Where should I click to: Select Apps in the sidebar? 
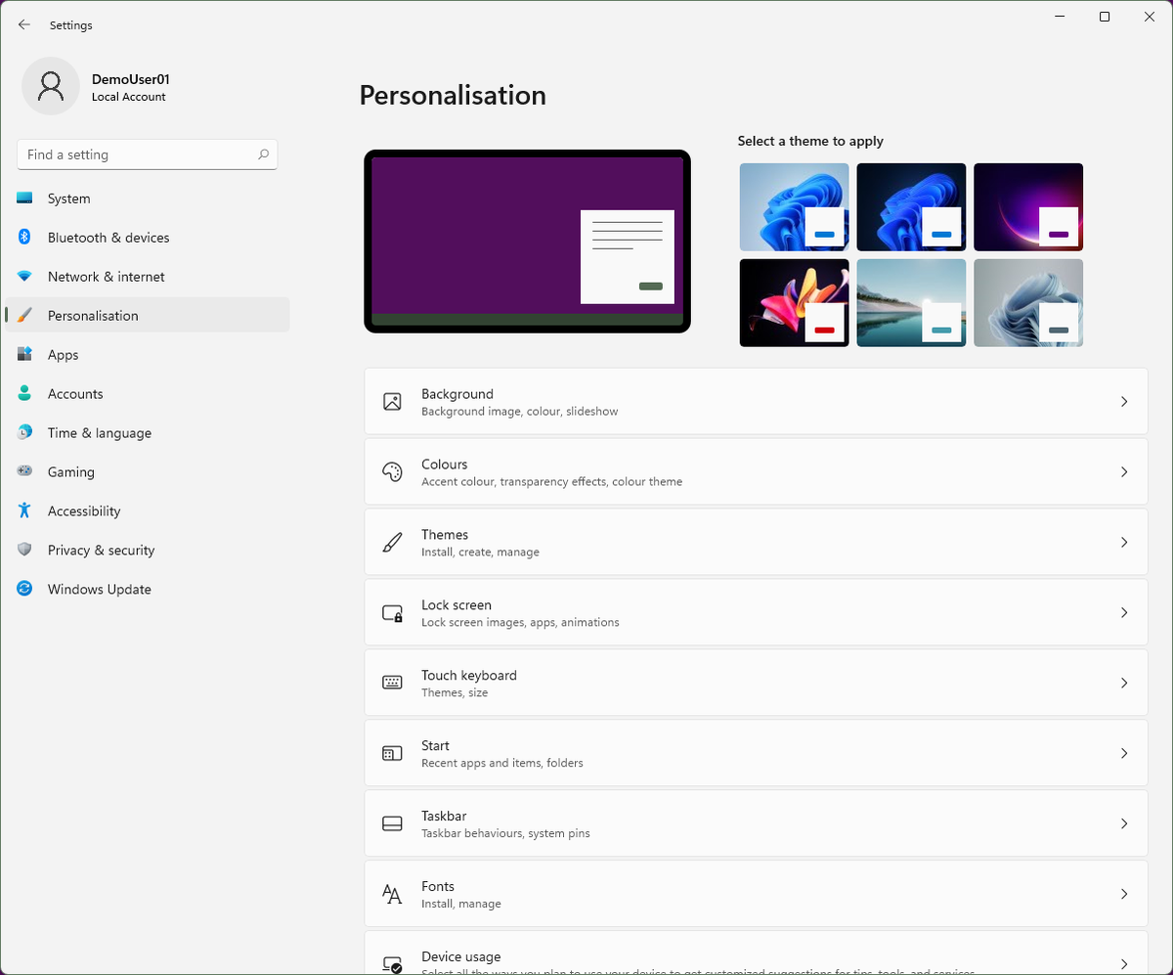tap(148, 355)
